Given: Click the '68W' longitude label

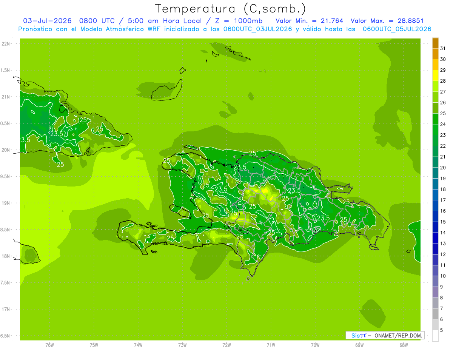Looking at the screenshot, I should 404,345.
